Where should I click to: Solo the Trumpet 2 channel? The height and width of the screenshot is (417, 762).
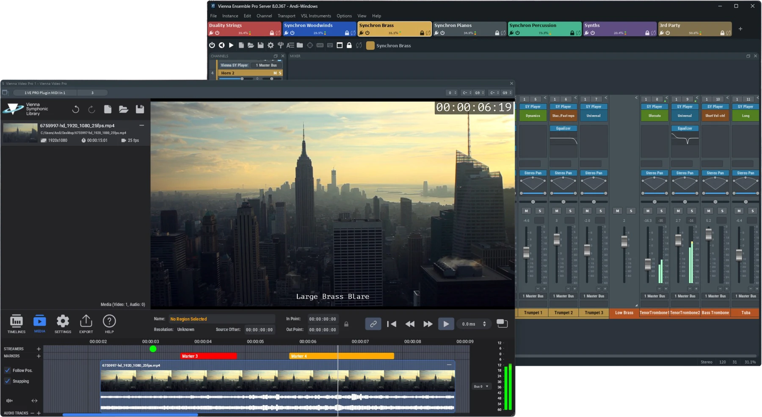[570, 211]
